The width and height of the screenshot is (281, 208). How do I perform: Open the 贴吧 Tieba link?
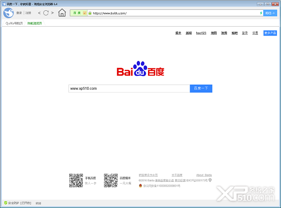coord(235,33)
